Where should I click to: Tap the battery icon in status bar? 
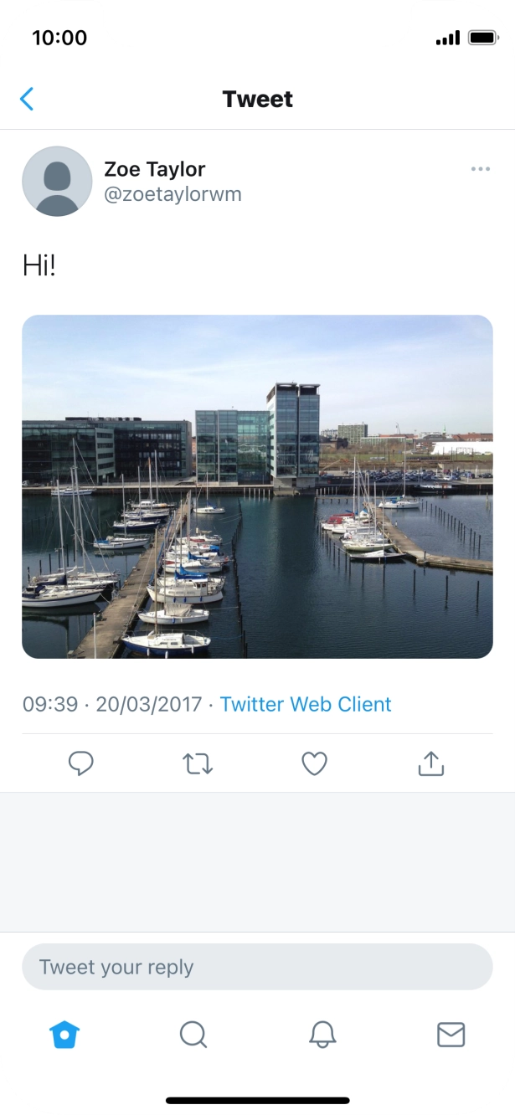click(x=483, y=38)
